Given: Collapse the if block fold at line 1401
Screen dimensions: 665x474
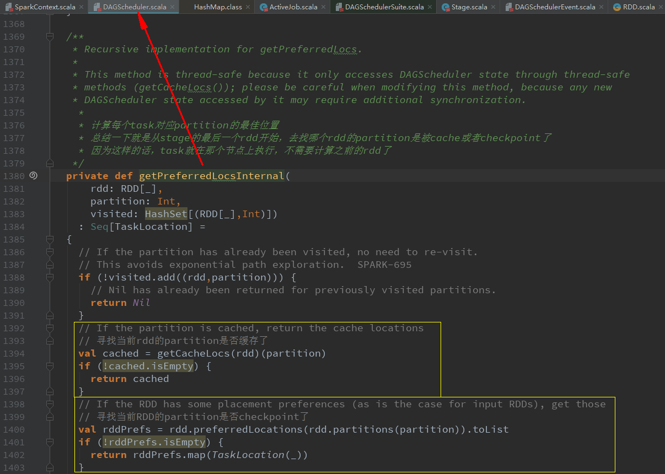Looking at the screenshot, I should pos(50,442).
